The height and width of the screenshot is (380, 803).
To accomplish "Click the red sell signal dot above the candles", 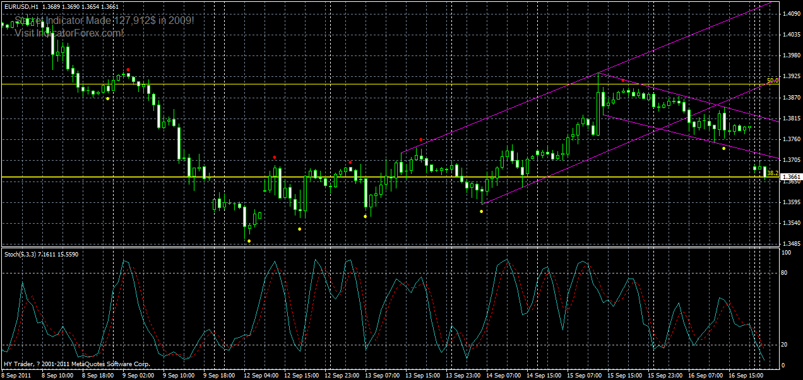I will [x=129, y=70].
